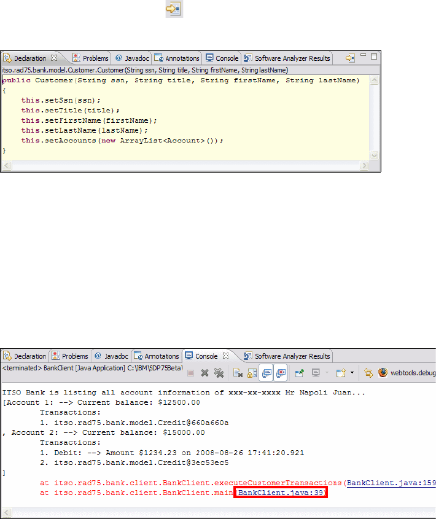
Task: Toggle the Pin Console button
Action: 300,373
